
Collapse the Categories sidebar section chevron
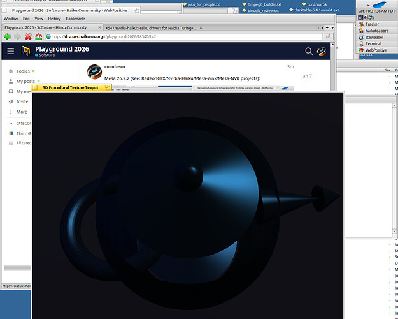11,124
